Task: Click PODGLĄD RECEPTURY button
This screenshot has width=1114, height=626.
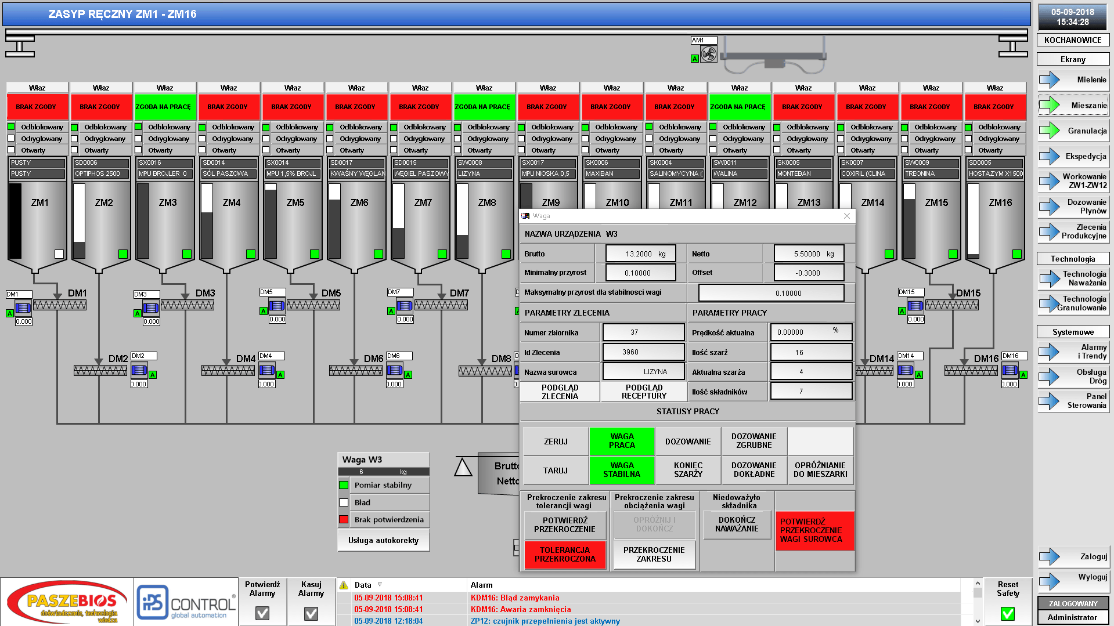Action: [644, 392]
